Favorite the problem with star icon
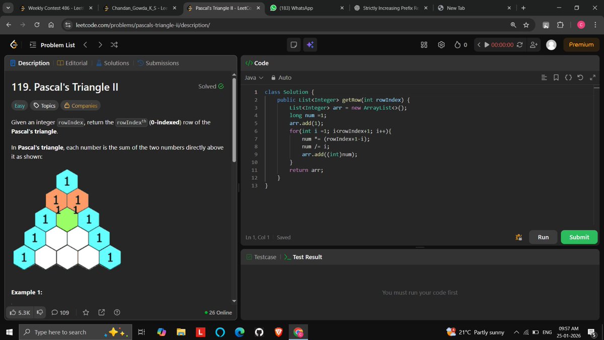 point(86,313)
